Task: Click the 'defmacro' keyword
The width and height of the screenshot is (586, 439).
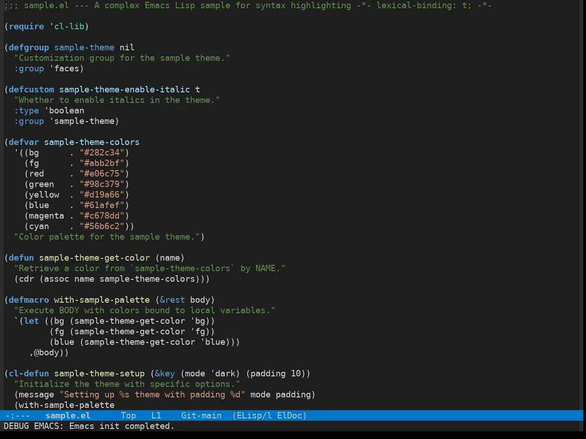Action: [29, 300]
